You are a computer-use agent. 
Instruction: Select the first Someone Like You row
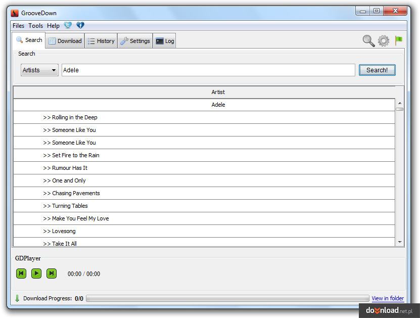pos(204,130)
